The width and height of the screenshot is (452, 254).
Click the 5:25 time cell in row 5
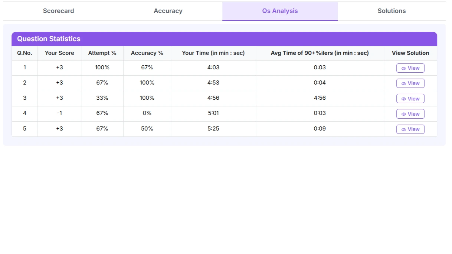click(x=213, y=129)
